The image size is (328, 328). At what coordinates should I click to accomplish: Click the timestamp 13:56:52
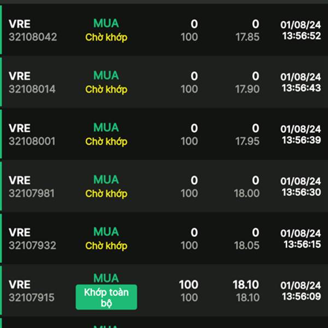[x=301, y=36]
